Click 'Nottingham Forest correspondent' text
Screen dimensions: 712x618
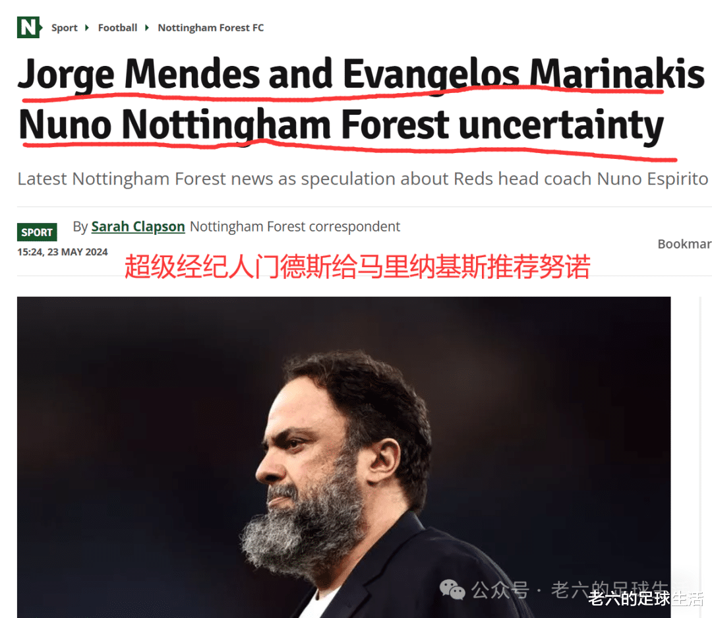tap(295, 226)
